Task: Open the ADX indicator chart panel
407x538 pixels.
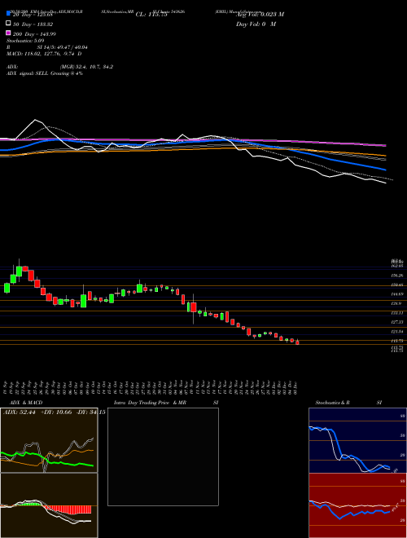Action: point(49,440)
